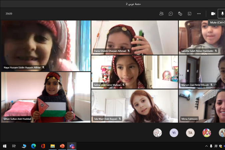Turn off the camera
Image resolution: width=225 pixels, height=150 pixels.
tap(213, 14)
